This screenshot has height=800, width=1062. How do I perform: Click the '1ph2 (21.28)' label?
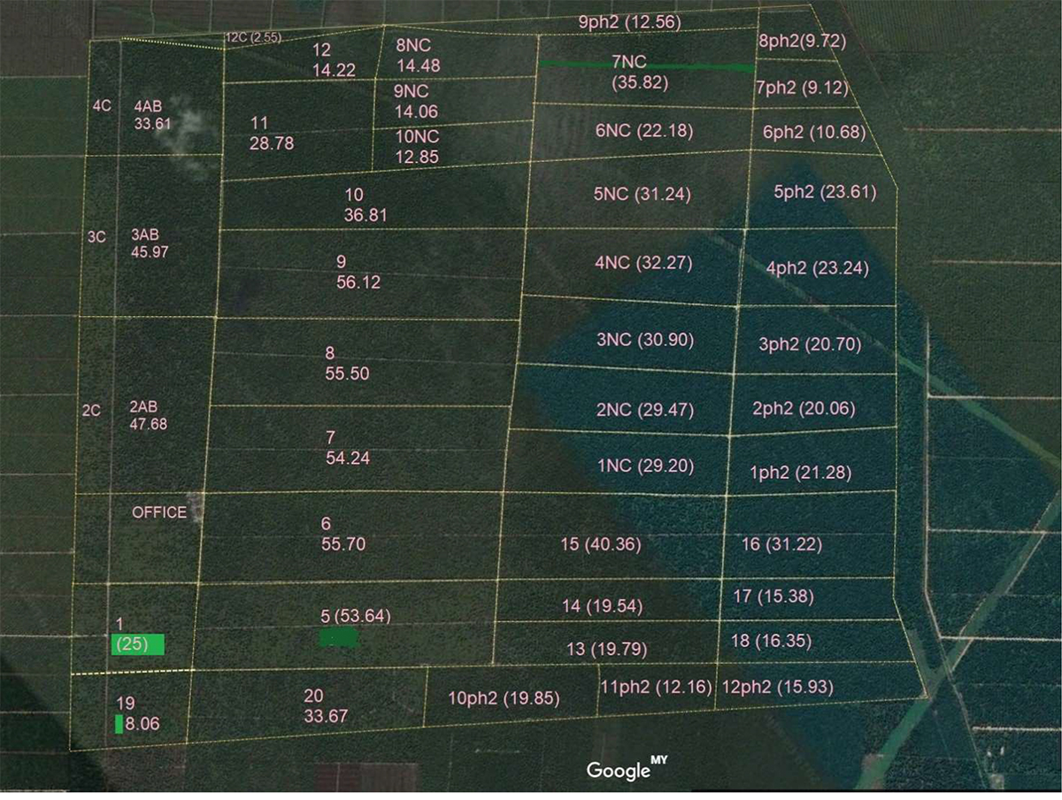[800, 473]
